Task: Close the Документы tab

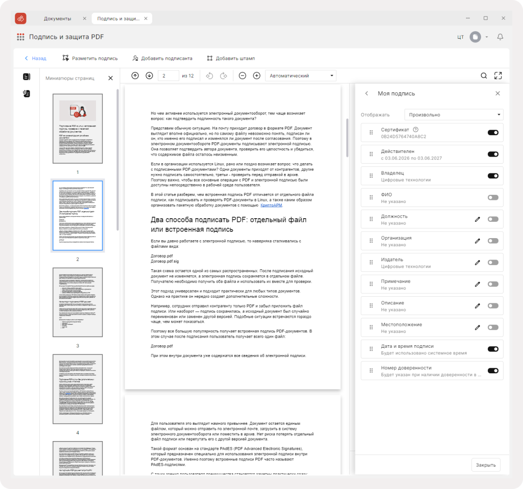Action: coord(84,19)
